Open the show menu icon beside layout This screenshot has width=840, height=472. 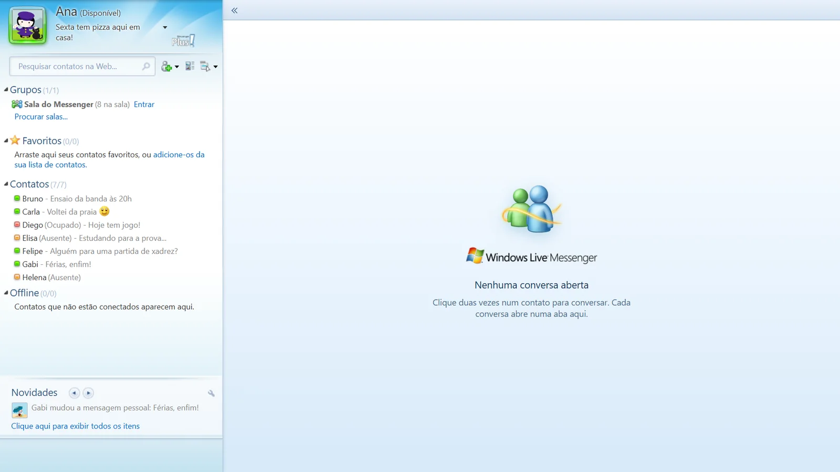(208, 67)
